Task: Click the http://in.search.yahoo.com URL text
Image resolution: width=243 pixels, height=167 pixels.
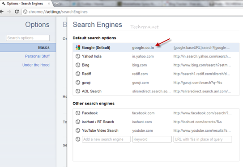Action: tap(202, 56)
